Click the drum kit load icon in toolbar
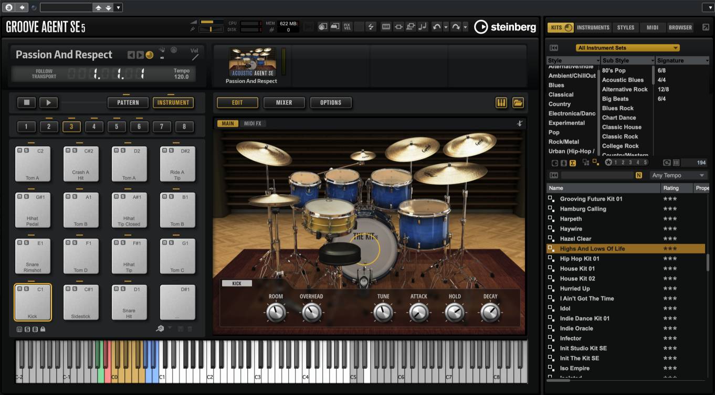This screenshot has height=395, width=715. (323, 27)
